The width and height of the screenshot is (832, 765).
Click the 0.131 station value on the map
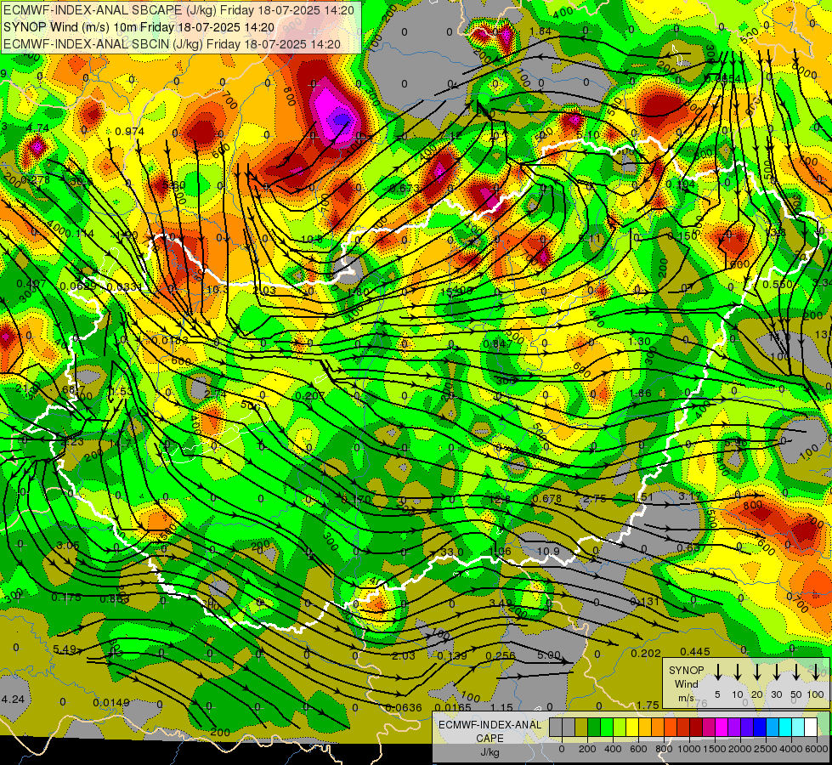coord(645,601)
